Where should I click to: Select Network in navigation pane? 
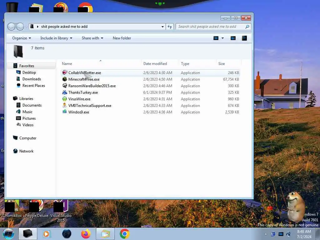coord(26,151)
